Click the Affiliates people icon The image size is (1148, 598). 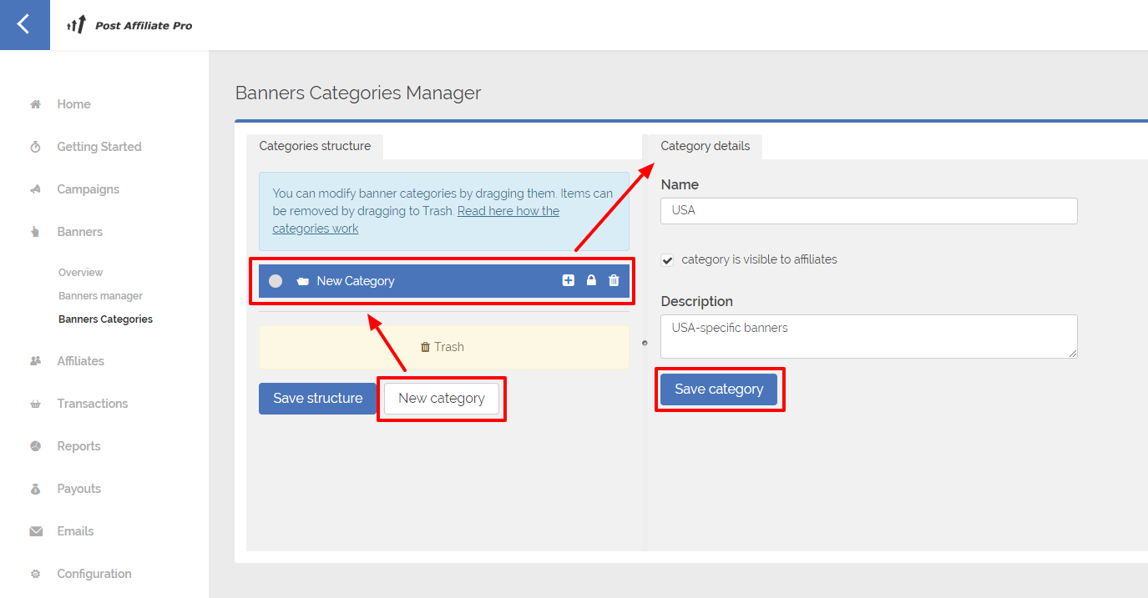click(x=35, y=361)
